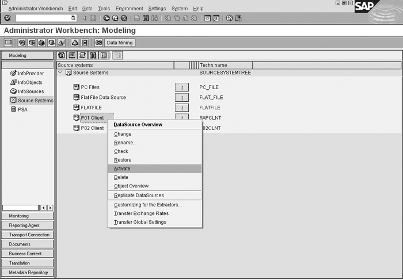
Task: Click the Transport Connection navigation button
Action: [x=28, y=235]
